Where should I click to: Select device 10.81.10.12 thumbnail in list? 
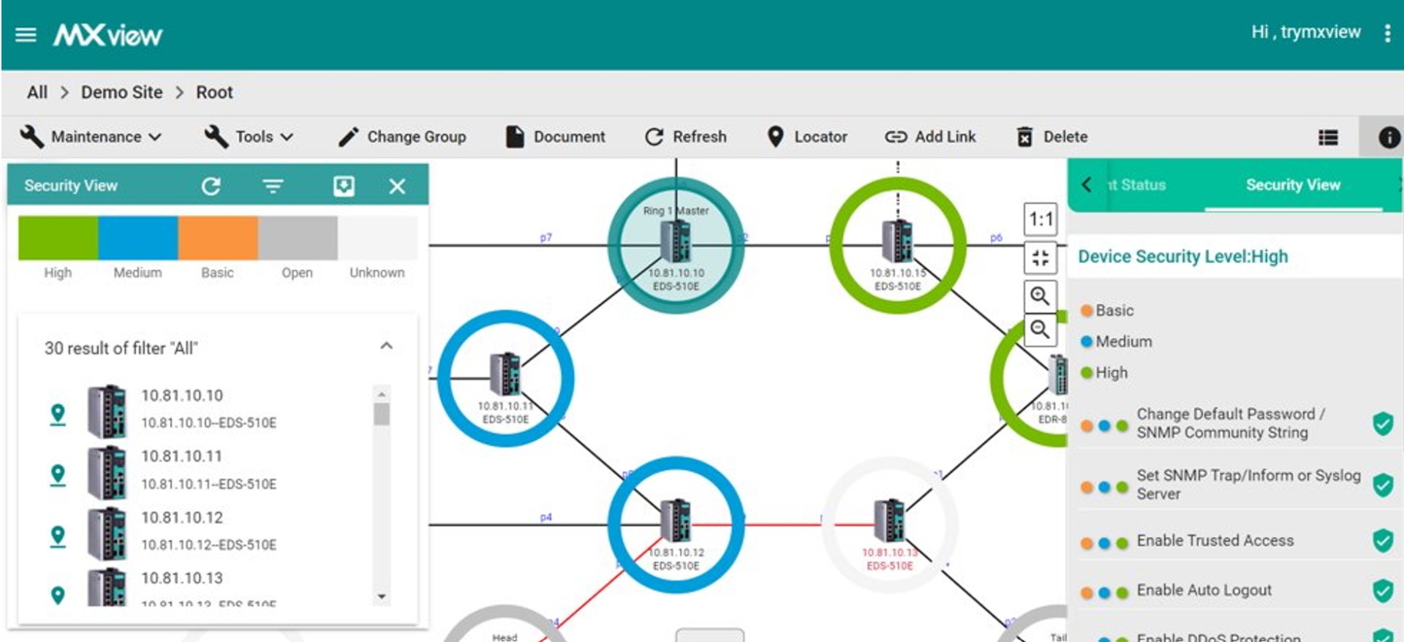coord(107,534)
